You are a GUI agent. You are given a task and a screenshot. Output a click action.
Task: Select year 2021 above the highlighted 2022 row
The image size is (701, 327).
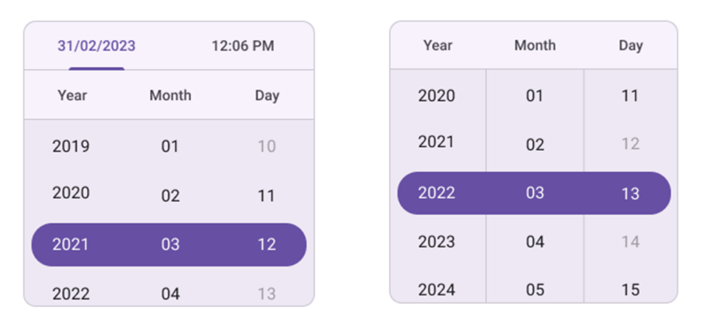click(437, 143)
